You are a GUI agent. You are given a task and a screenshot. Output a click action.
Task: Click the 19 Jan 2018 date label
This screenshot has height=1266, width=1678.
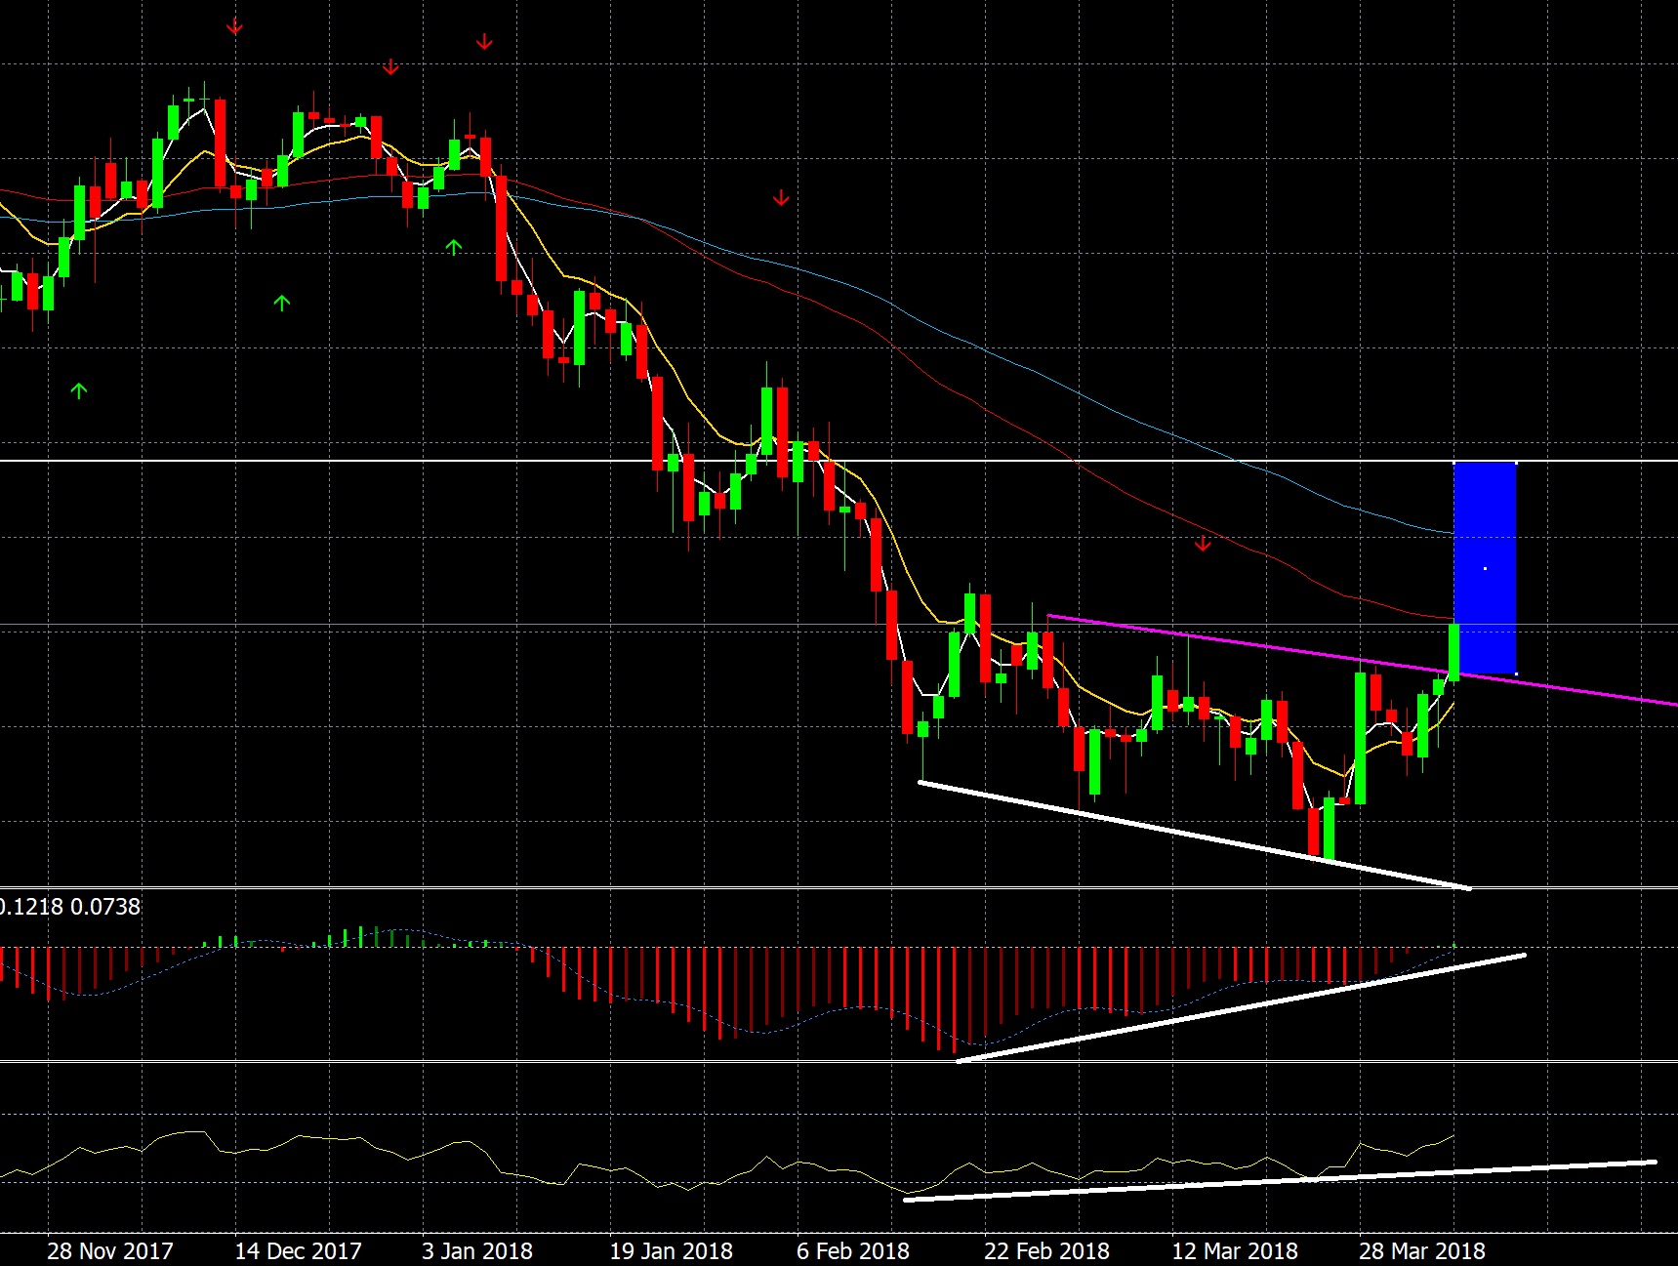671,1250
